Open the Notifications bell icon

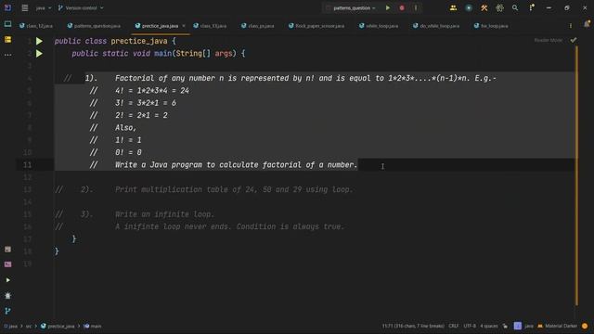click(587, 24)
